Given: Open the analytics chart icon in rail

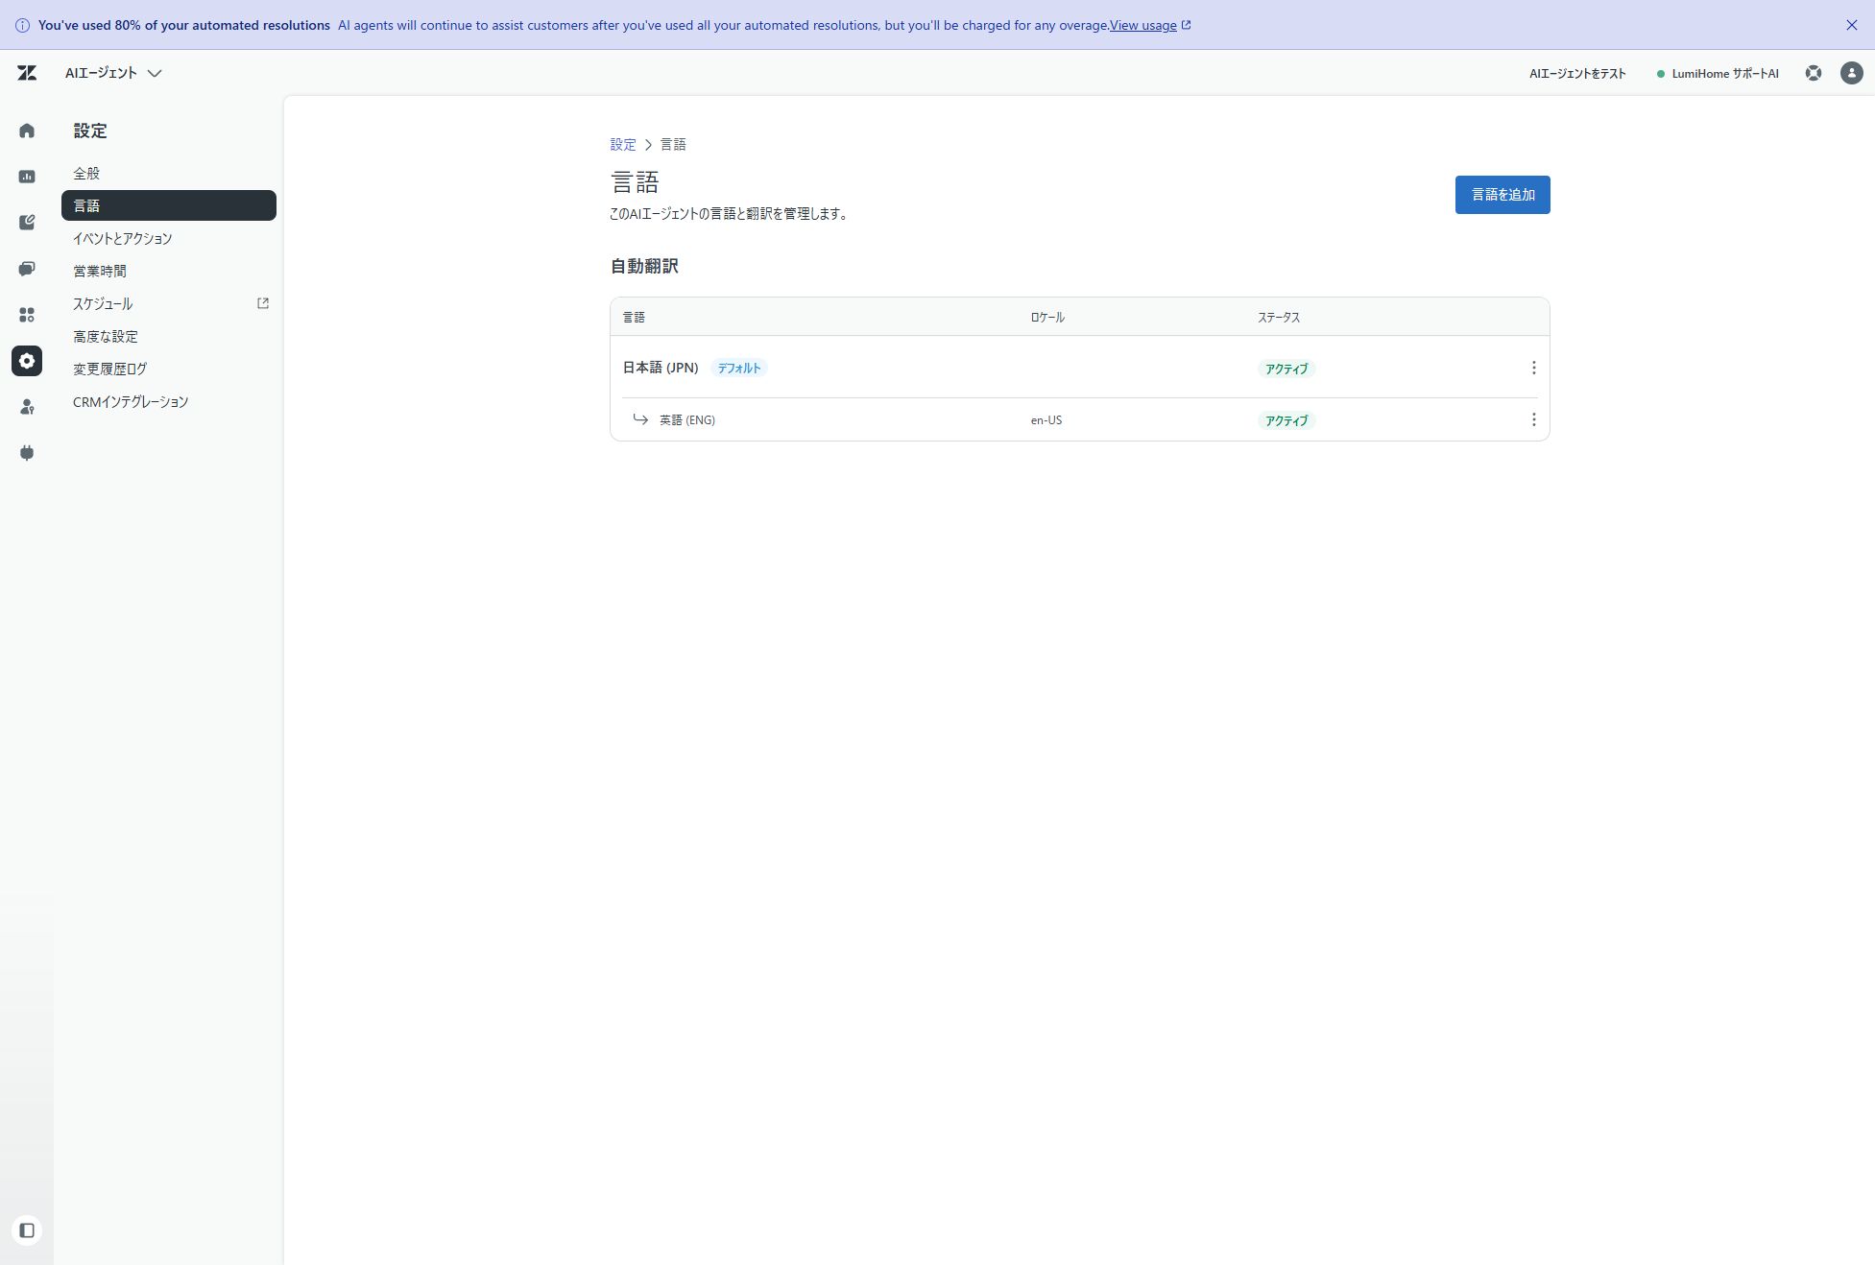Looking at the screenshot, I should (27, 177).
